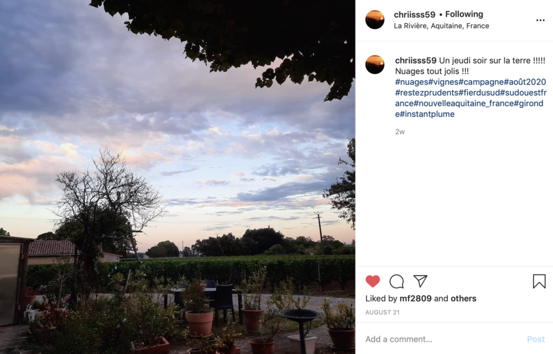The width and height of the screenshot is (553, 354).
Task: Save the post with the bookmark icon
Action: (x=539, y=282)
